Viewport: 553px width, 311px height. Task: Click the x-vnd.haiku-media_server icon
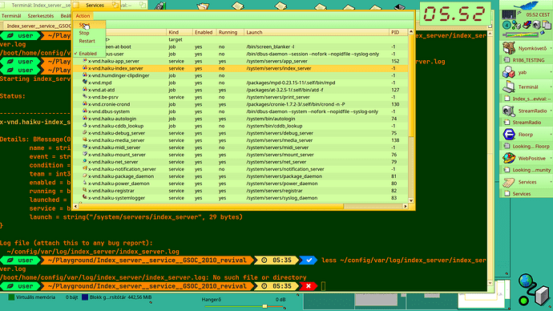pyautogui.click(x=85, y=139)
